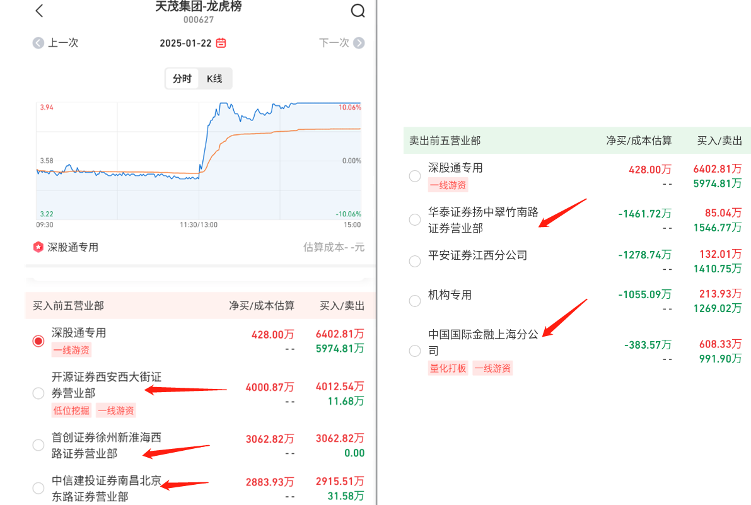Click the 上一次 link
751x505 pixels.
pyautogui.click(x=63, y=43)
